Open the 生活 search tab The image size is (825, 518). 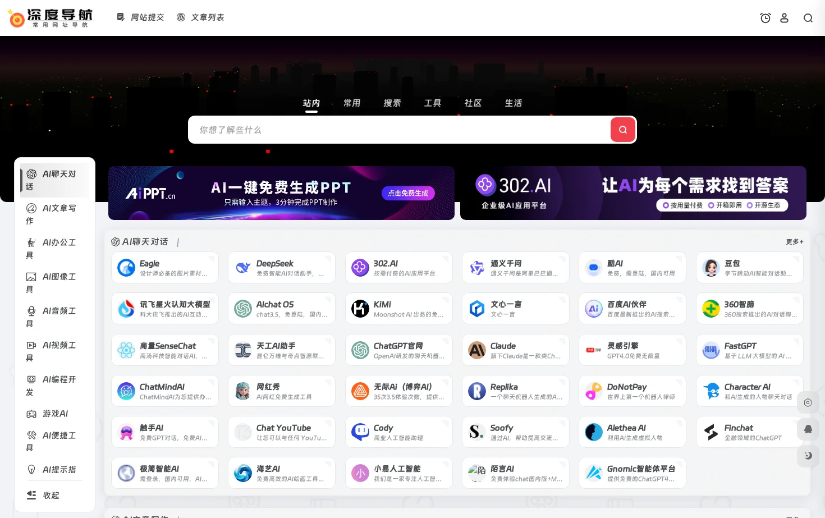(x=514, y=103)
